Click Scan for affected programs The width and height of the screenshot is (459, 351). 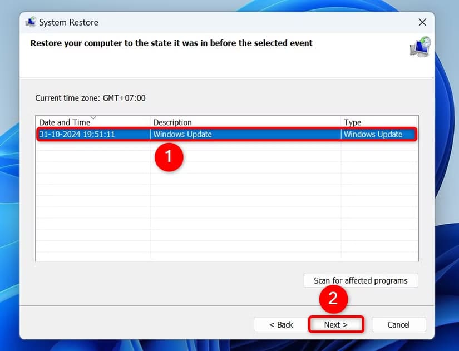click(361, 280)
